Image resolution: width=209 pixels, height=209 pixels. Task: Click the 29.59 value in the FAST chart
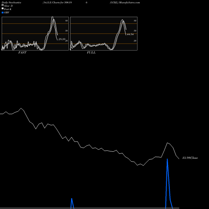[x=62, y=39]
